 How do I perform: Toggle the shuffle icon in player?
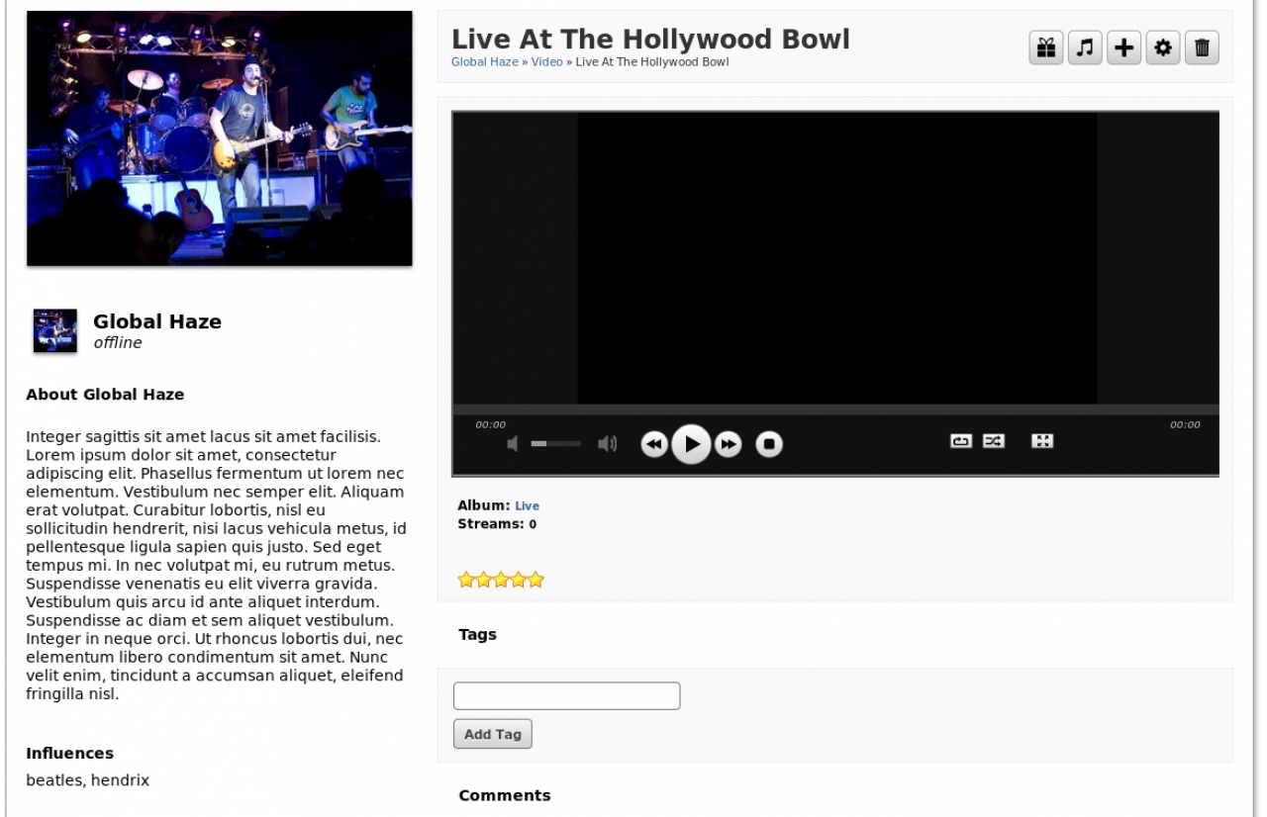point(994,441)
